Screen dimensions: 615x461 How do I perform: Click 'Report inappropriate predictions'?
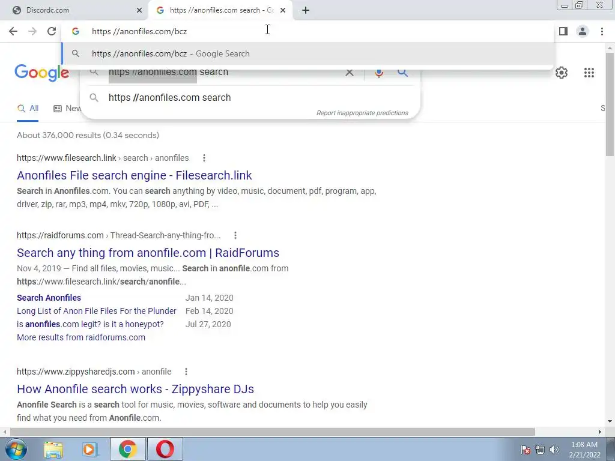point(362,113)
